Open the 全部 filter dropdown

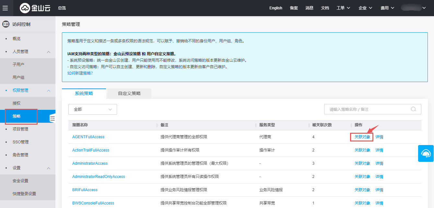(x=93, y=109)
